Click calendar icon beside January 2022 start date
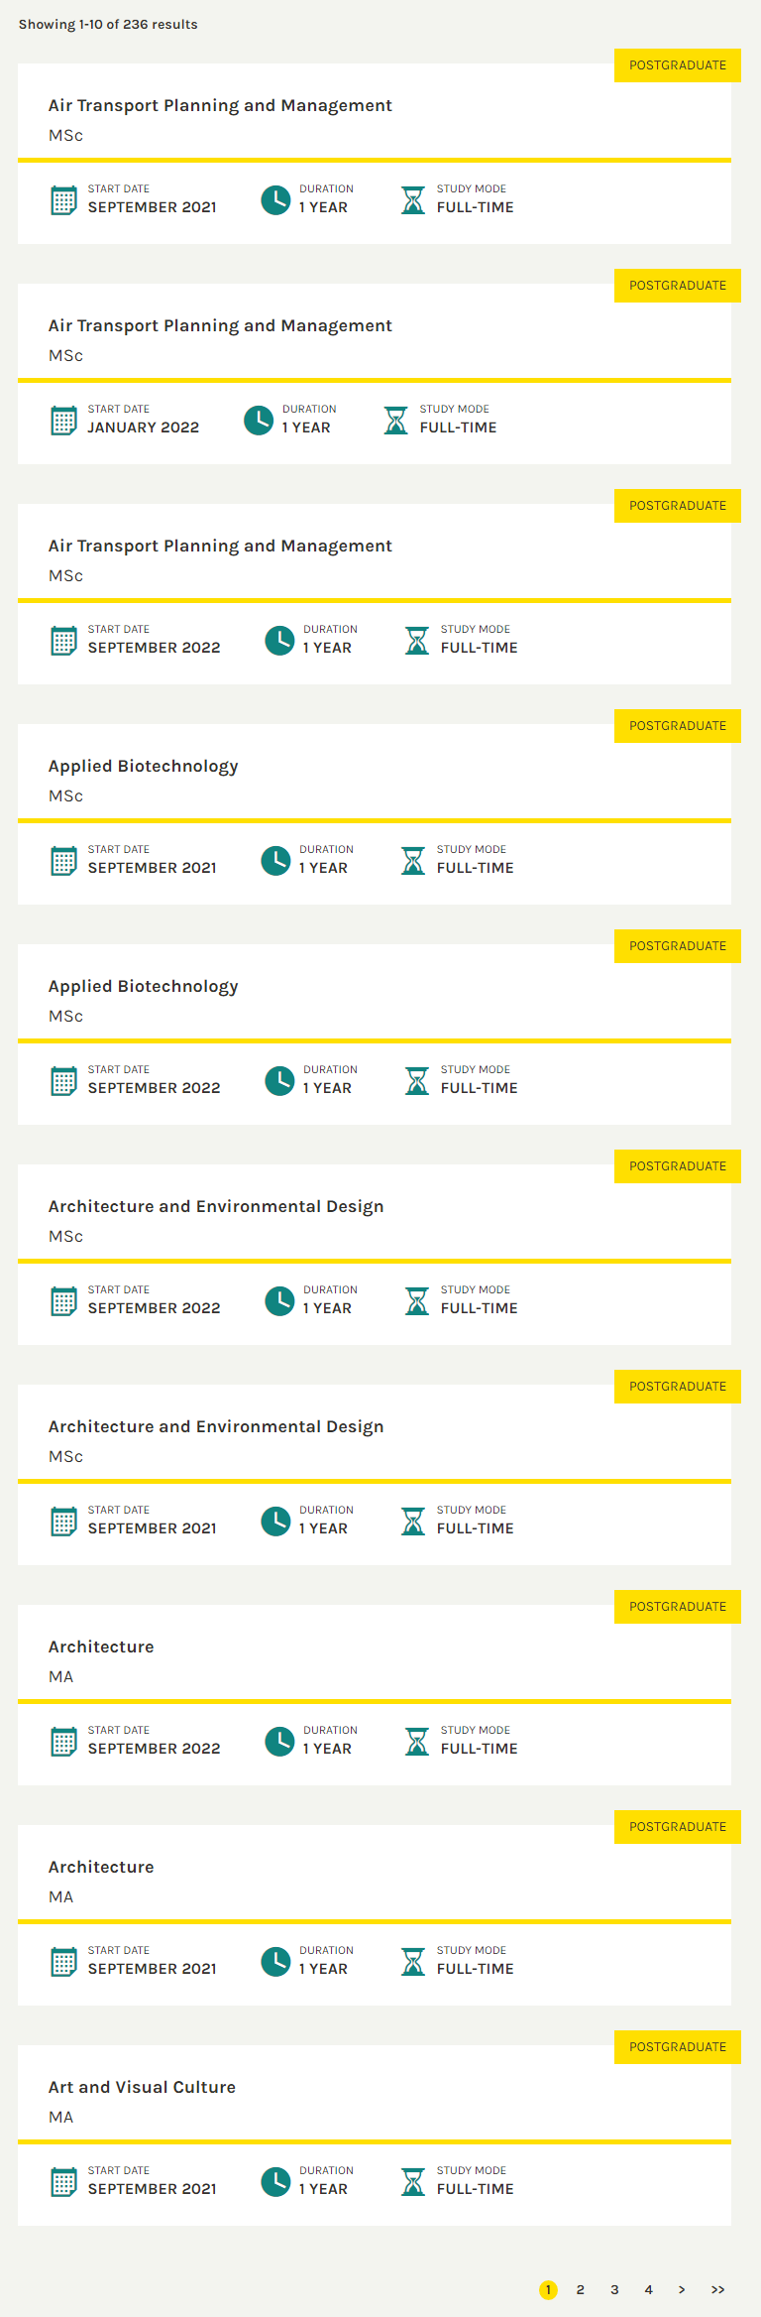This screenshot has width=761, height=2317. pyautogui.click(x=63, y=421)
